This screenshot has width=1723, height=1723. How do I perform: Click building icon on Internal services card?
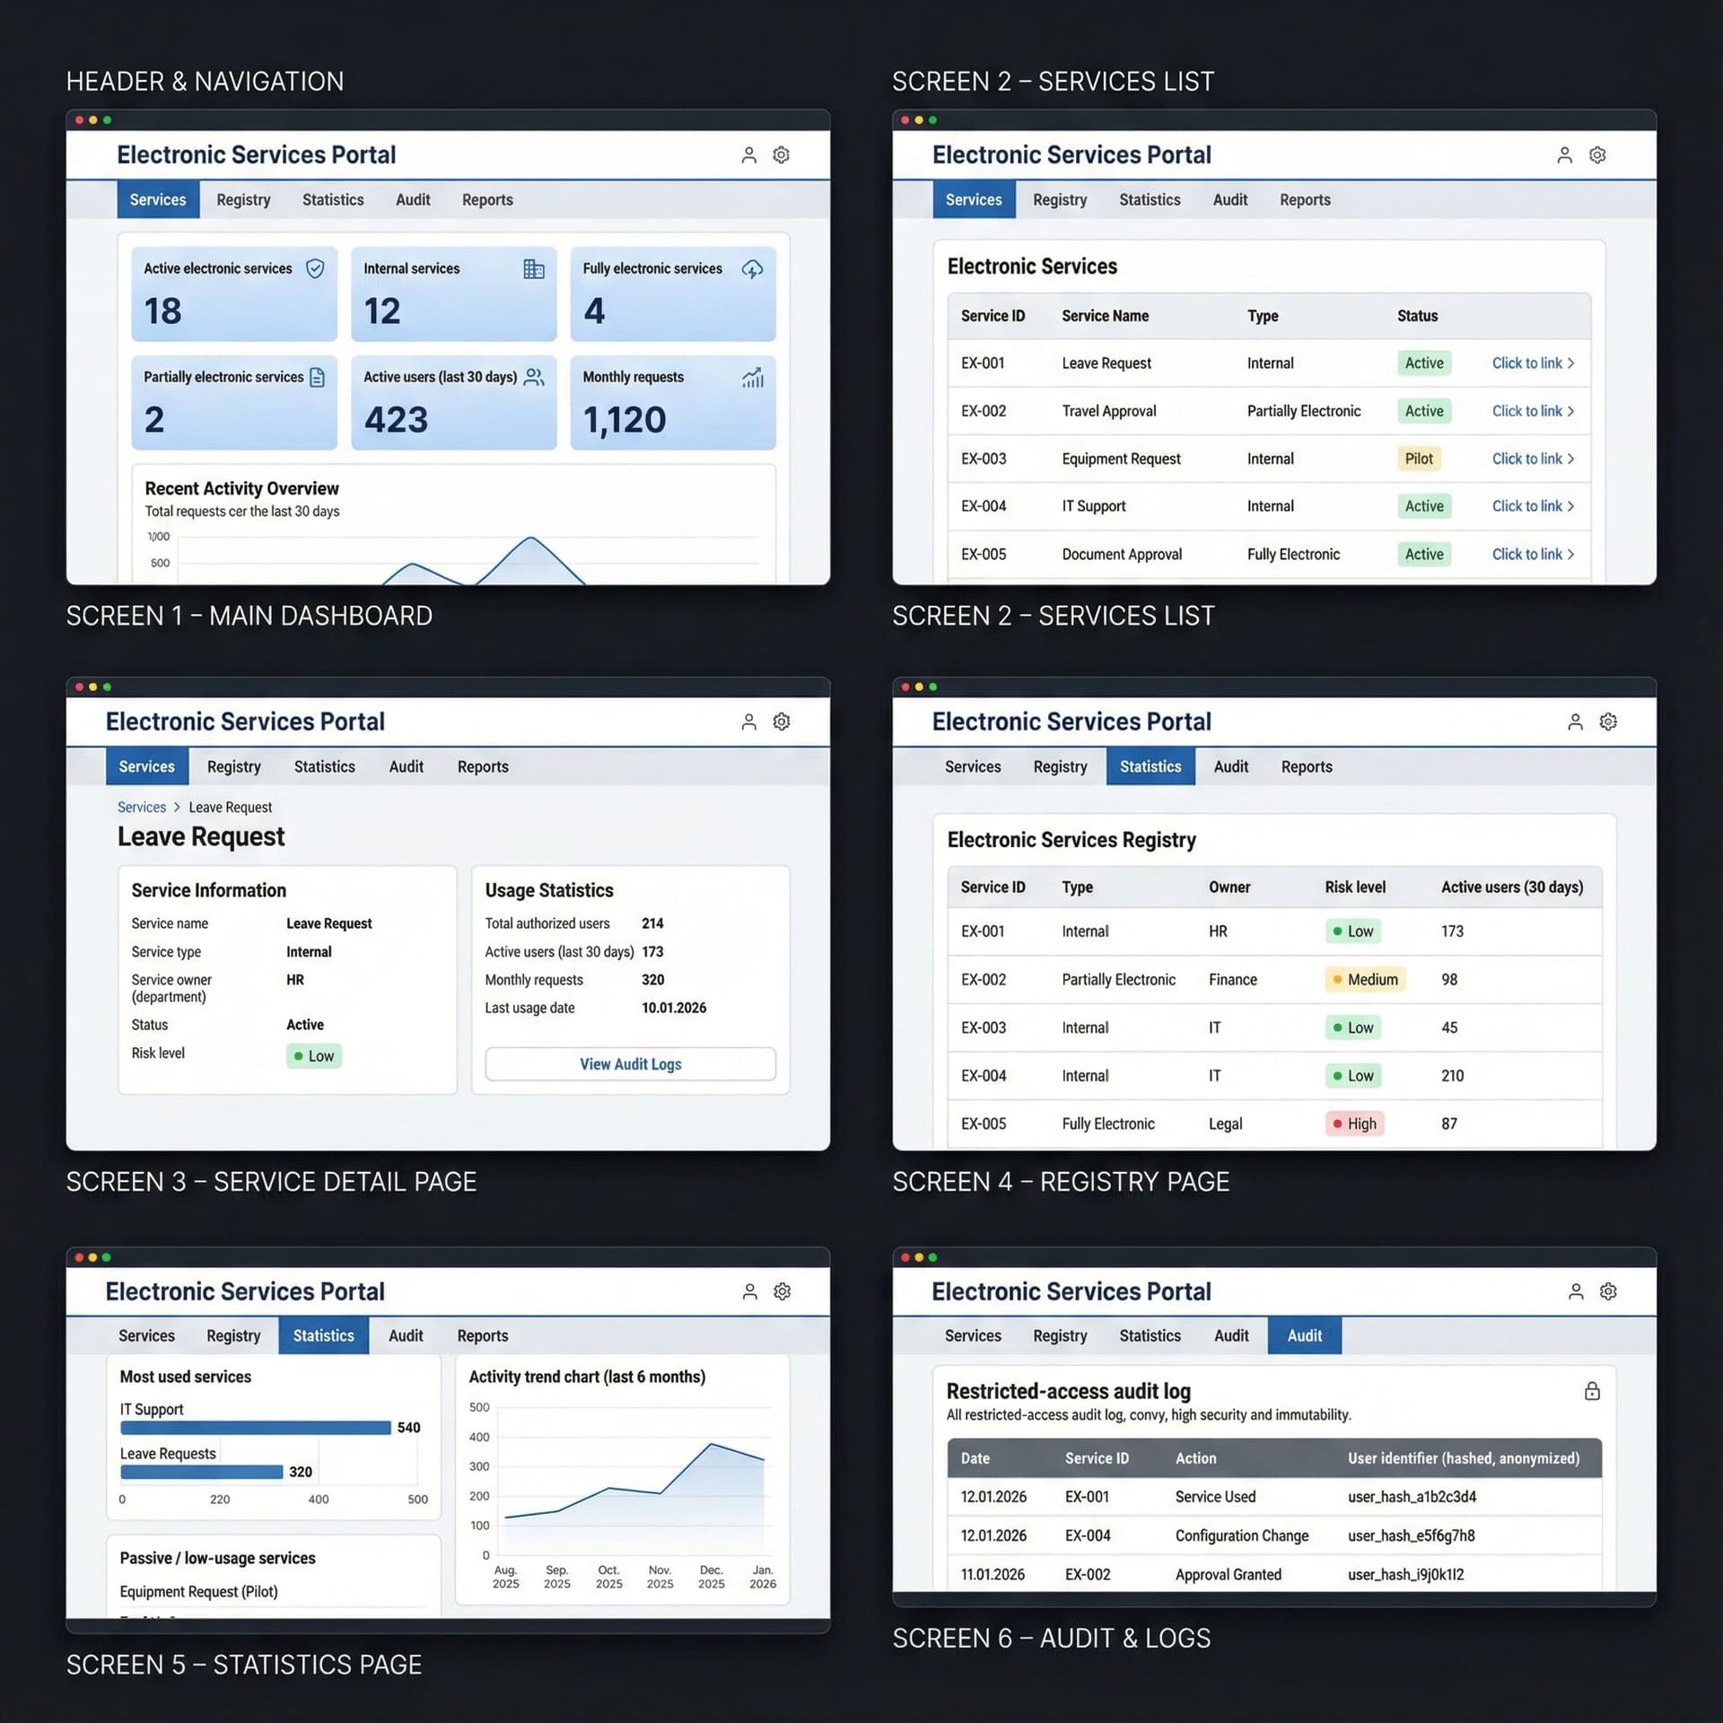point(534,268)
